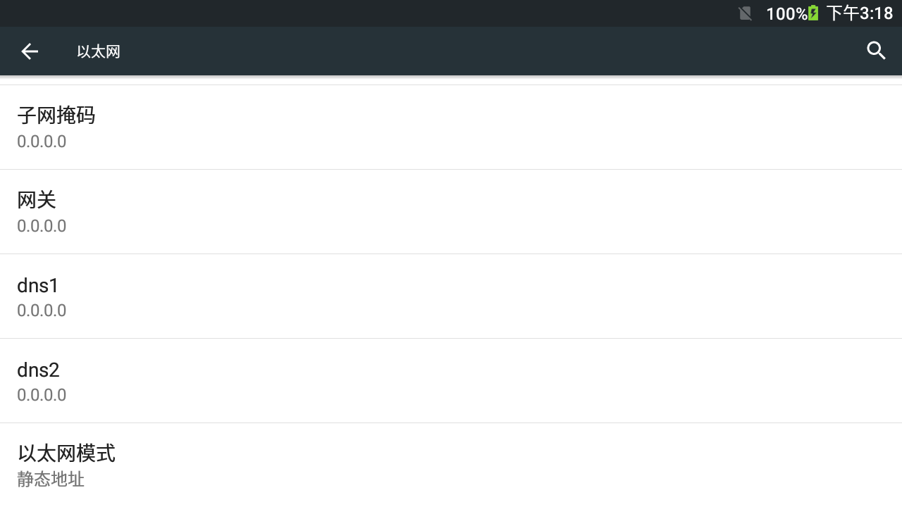Open the search magnifier icon
This screenshot has width=902, height=507.
click(x=876, y=51)
